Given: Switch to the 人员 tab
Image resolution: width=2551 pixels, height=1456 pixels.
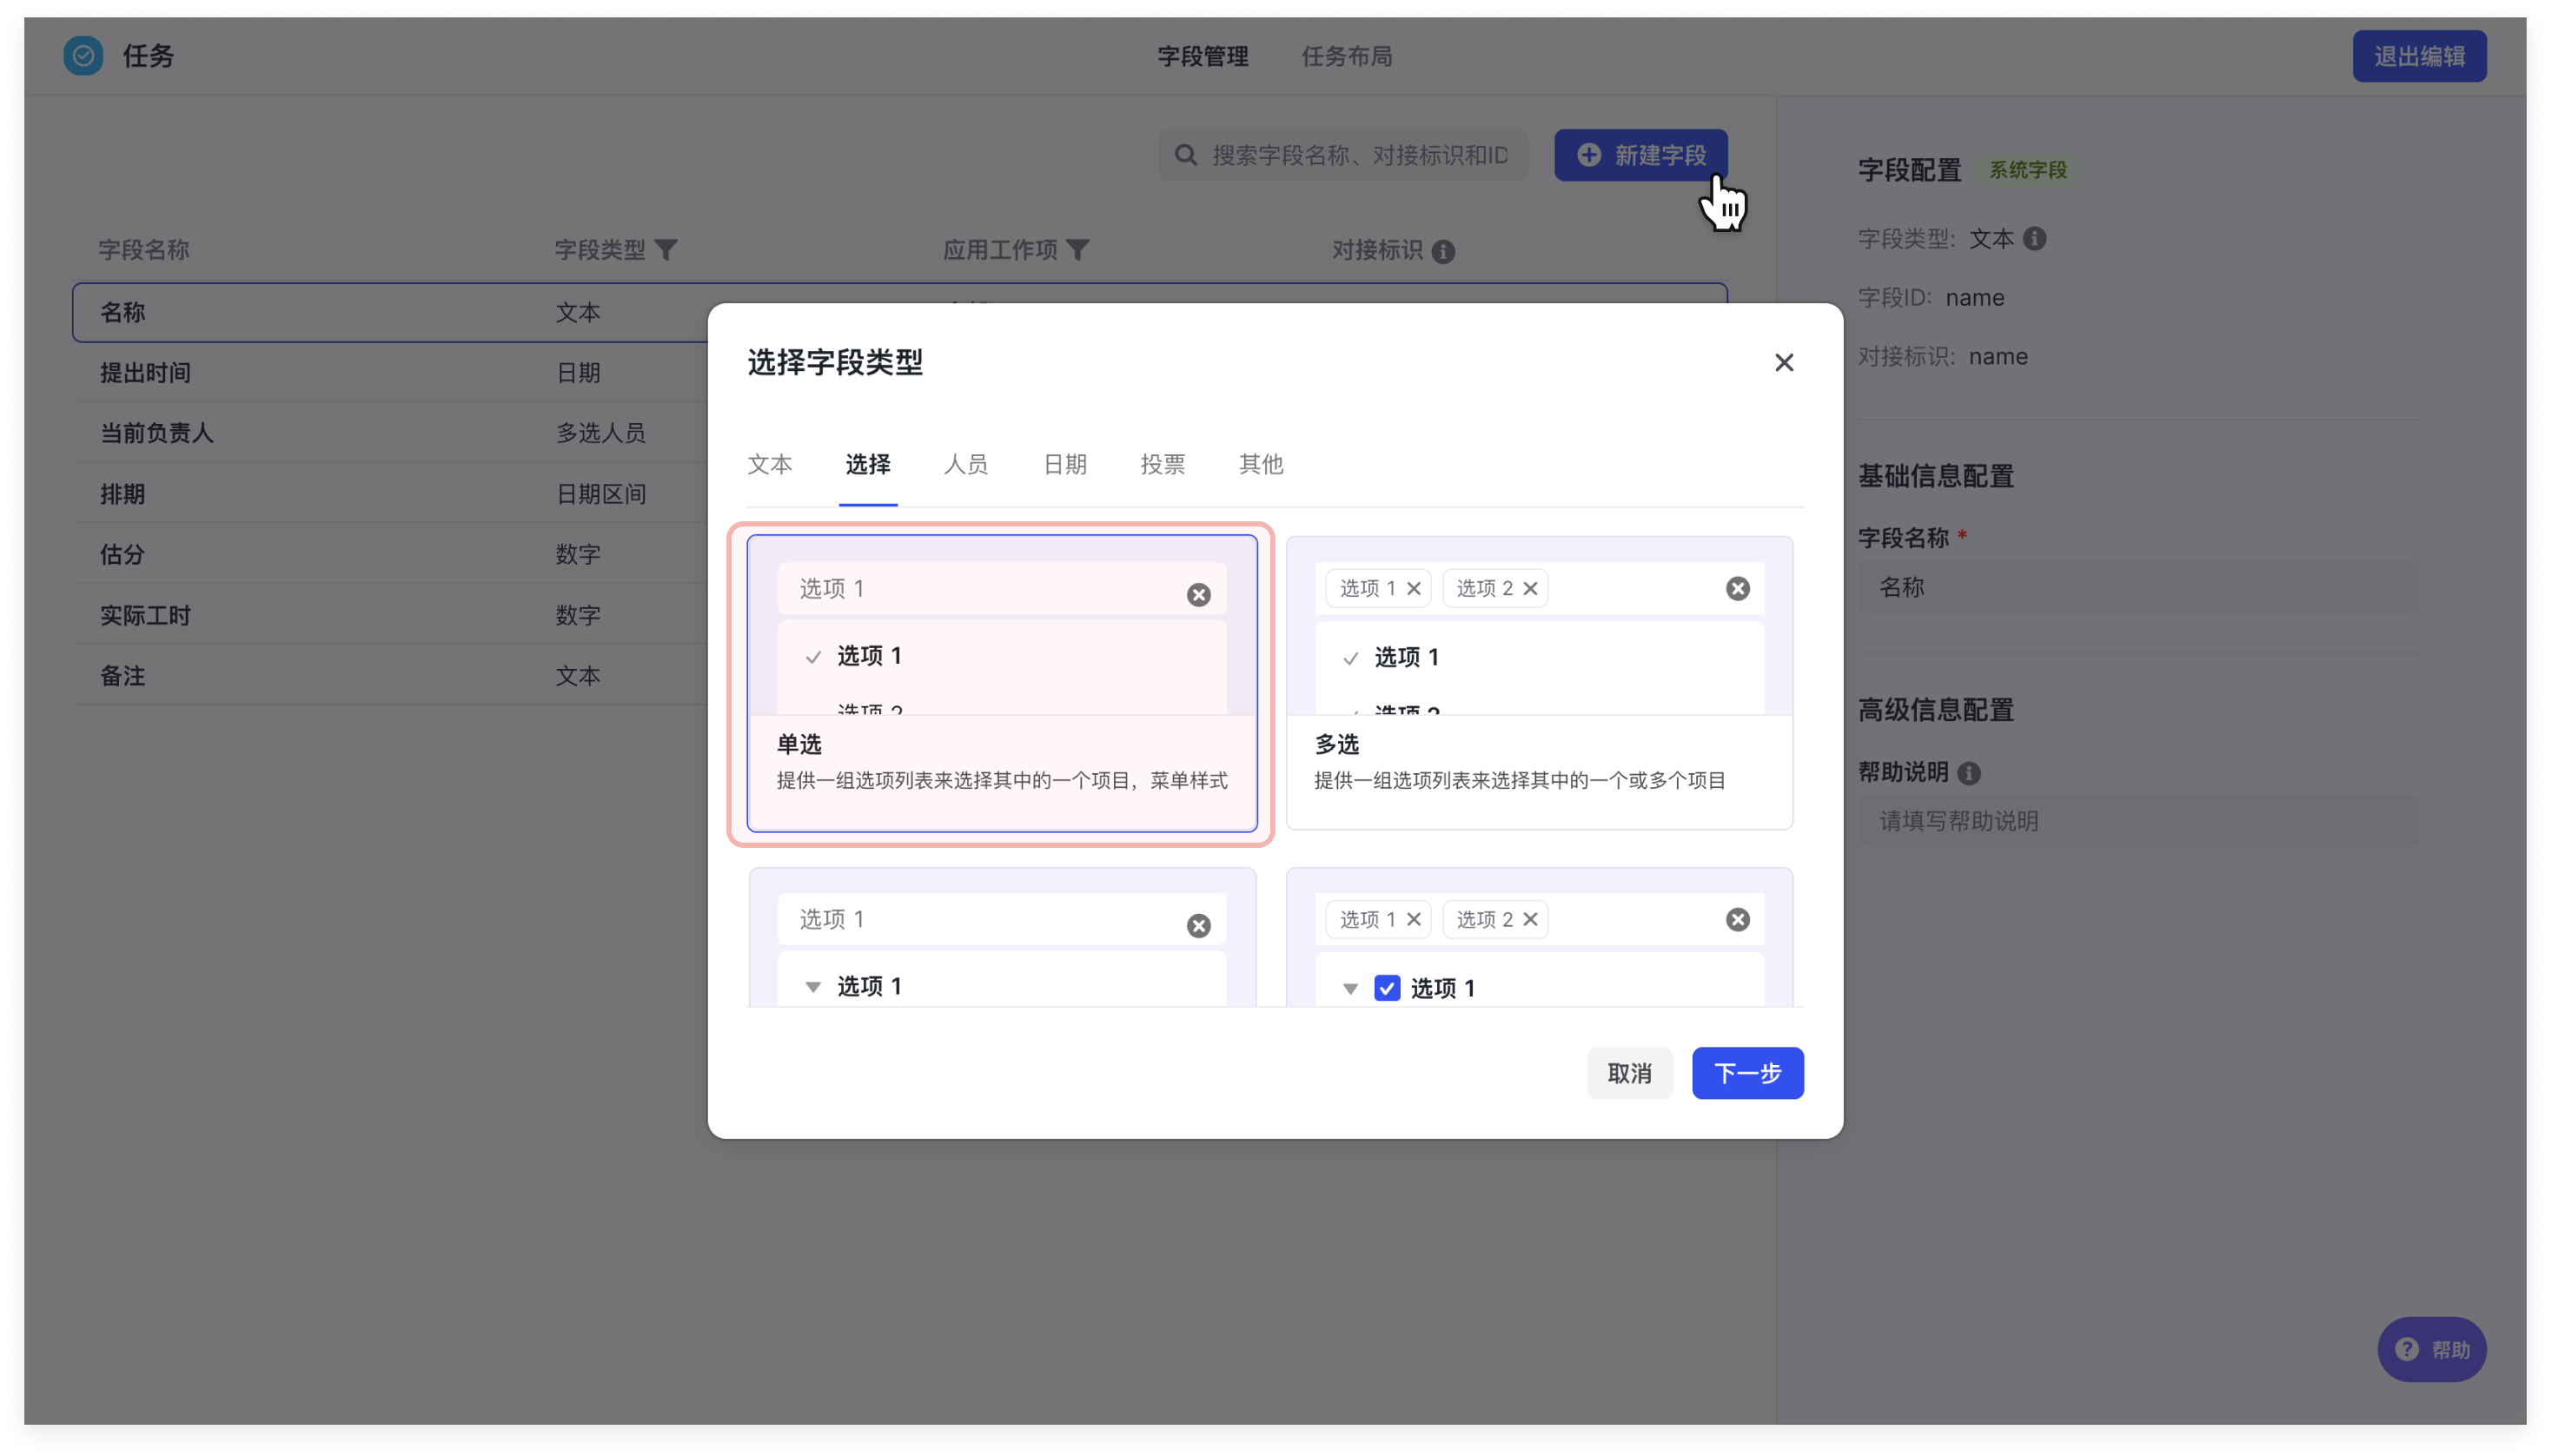Looking at the screenshot, I should click(x=965, y=464).
